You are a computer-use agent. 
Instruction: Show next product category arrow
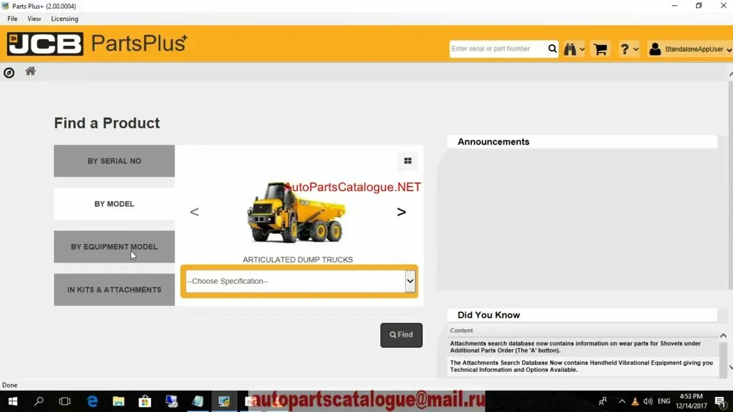pos(401,212)
